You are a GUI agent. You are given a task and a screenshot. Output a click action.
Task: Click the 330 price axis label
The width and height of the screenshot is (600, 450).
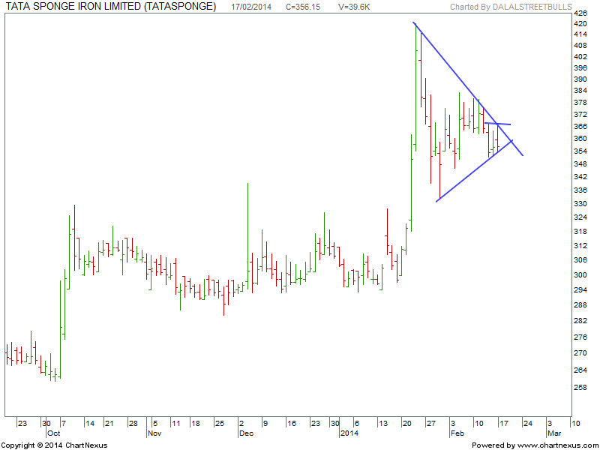(x=580, y=203)
